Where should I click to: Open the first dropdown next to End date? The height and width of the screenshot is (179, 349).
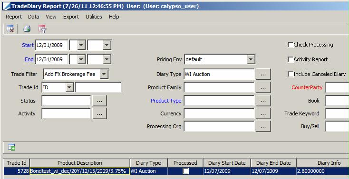81,59
